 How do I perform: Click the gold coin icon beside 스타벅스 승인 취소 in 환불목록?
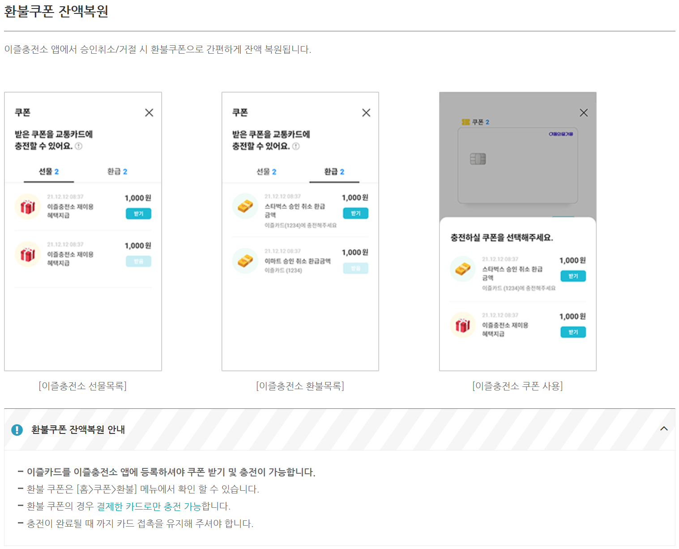[x=245, y=206]
